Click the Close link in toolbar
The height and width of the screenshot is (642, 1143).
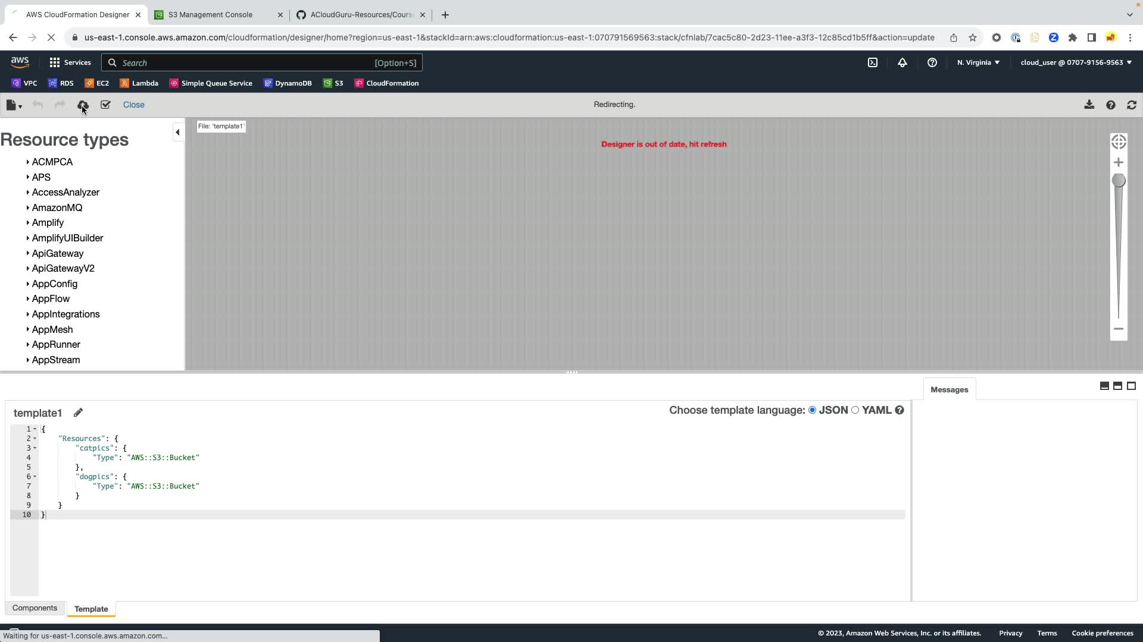[x=133, y=105]
